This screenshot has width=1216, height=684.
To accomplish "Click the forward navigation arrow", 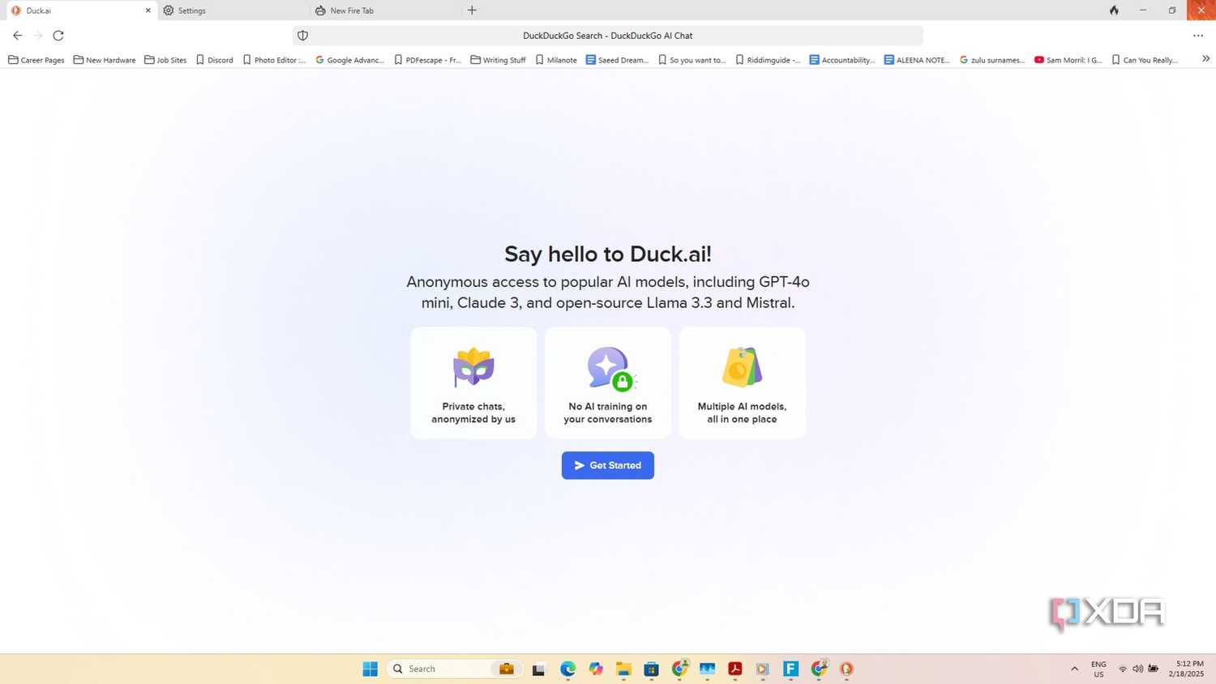I will point(38,36).
